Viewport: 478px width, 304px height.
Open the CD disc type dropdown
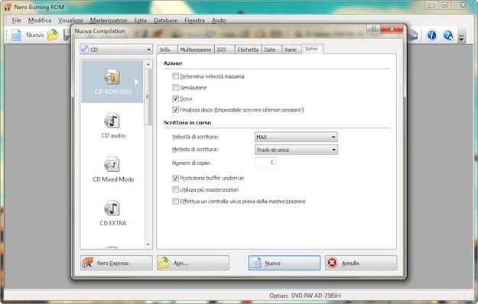(116, 50)
